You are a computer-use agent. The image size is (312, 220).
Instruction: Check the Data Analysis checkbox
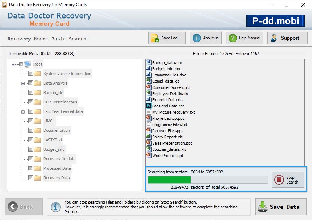[31, 83]
